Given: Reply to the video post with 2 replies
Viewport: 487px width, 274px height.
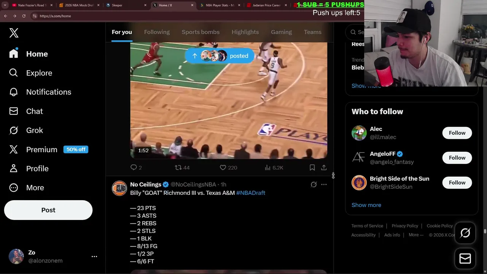Looking at the screenshot, I should tap(136, 167).
